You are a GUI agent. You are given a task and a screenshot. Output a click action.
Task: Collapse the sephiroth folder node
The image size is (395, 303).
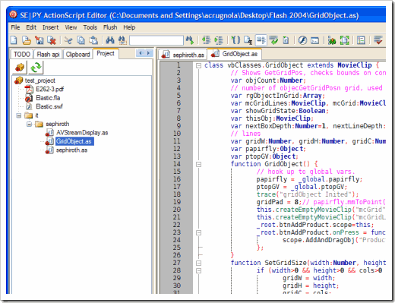point(29,125)
